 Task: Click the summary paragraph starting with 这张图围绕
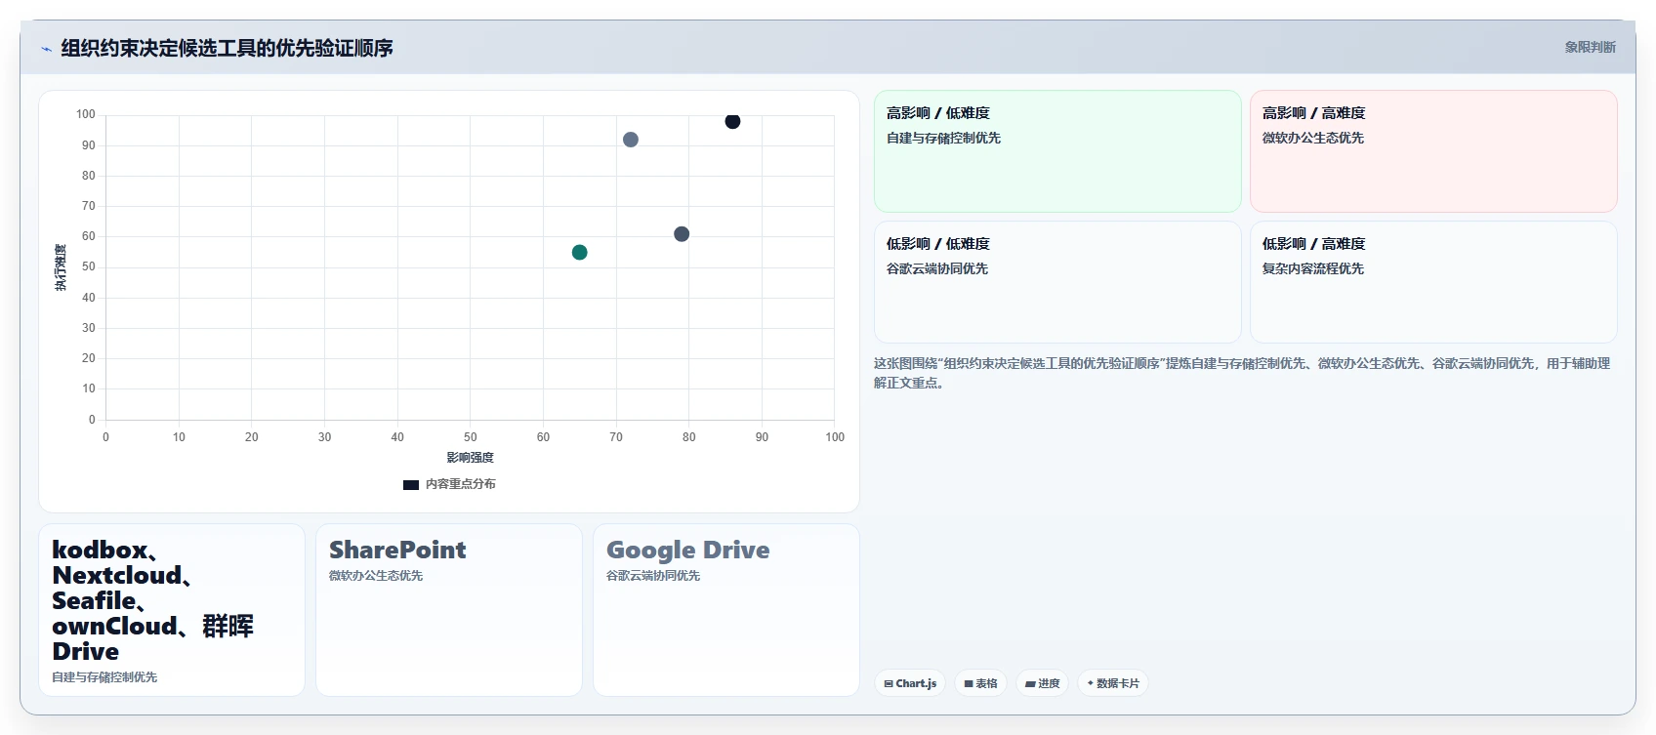click(1242, 373)
